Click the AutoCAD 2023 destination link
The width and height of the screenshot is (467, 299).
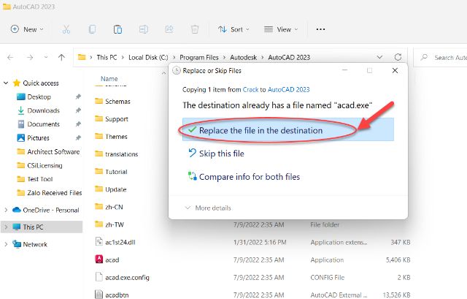[289, 89]
